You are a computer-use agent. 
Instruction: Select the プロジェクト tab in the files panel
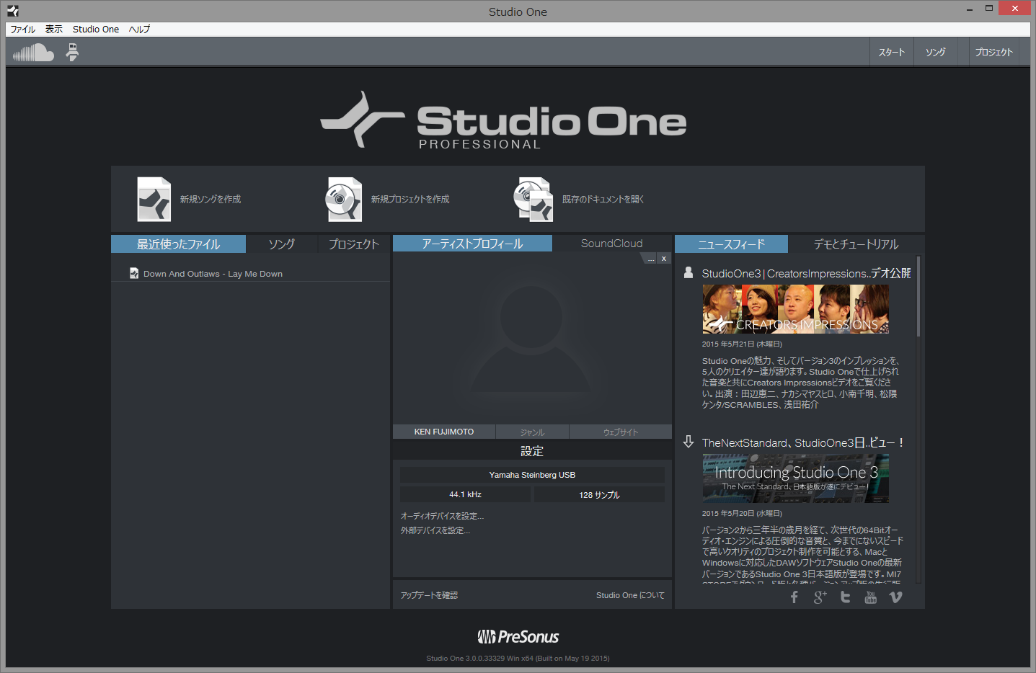[x=354, y=244]
